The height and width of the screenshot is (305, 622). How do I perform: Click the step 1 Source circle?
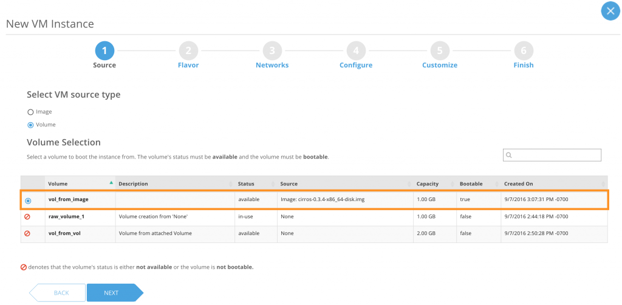click(104, 50)
